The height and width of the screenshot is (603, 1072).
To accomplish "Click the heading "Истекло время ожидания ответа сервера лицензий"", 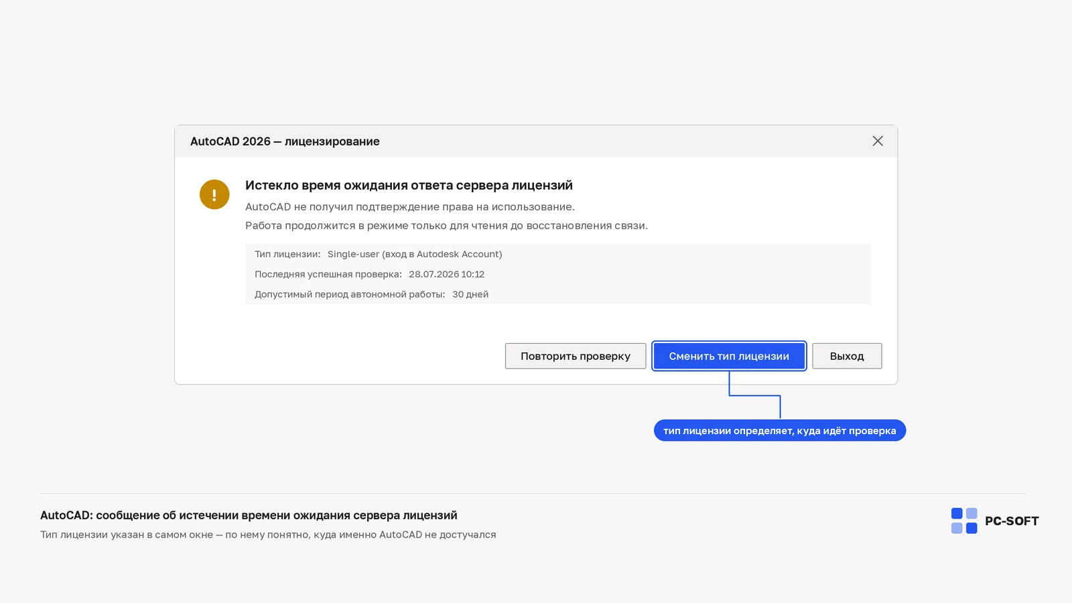I will tap(409, 185).
